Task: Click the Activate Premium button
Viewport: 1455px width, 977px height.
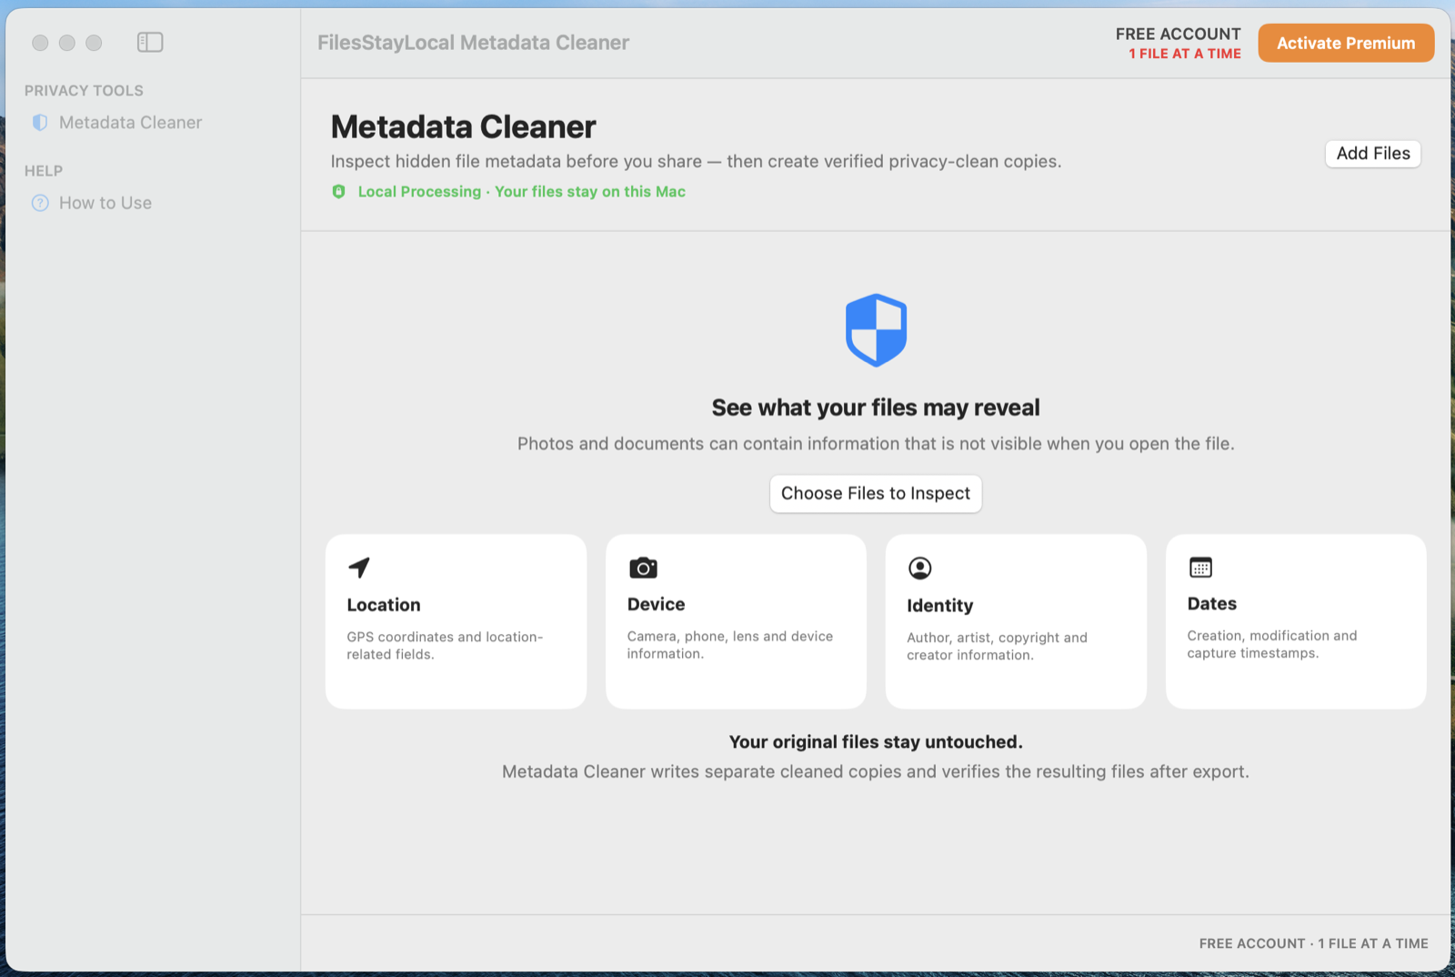Action: (1346, 43)
